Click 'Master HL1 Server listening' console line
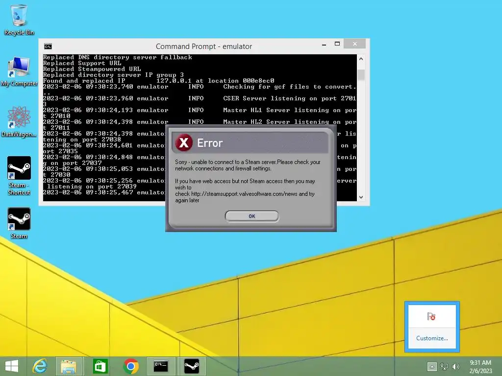Screen dimensions: 502x376 coord(200,113)
